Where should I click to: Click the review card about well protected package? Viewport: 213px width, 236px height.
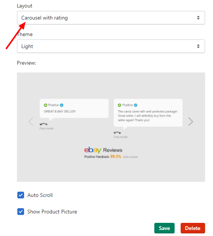click(x=148, y=113)
